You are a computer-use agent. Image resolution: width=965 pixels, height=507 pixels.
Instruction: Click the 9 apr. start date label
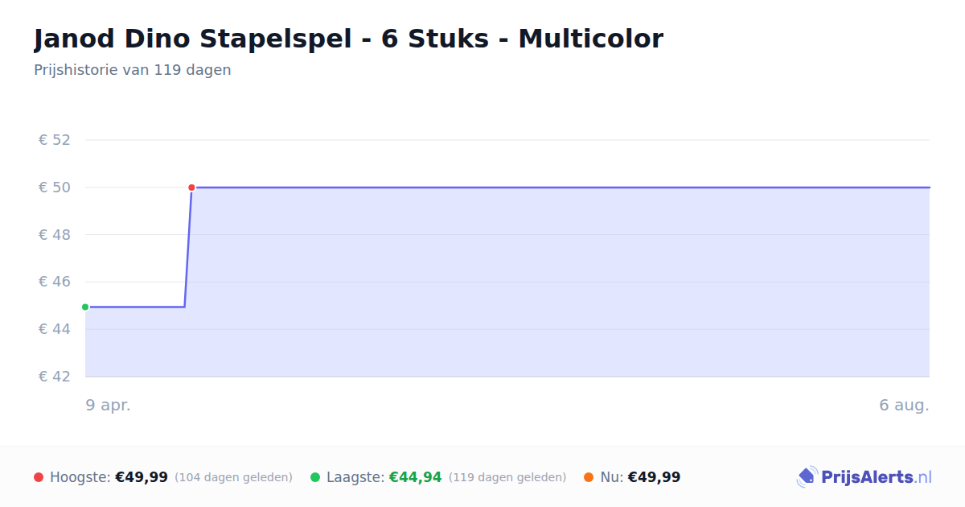click(x=109, y=405)
